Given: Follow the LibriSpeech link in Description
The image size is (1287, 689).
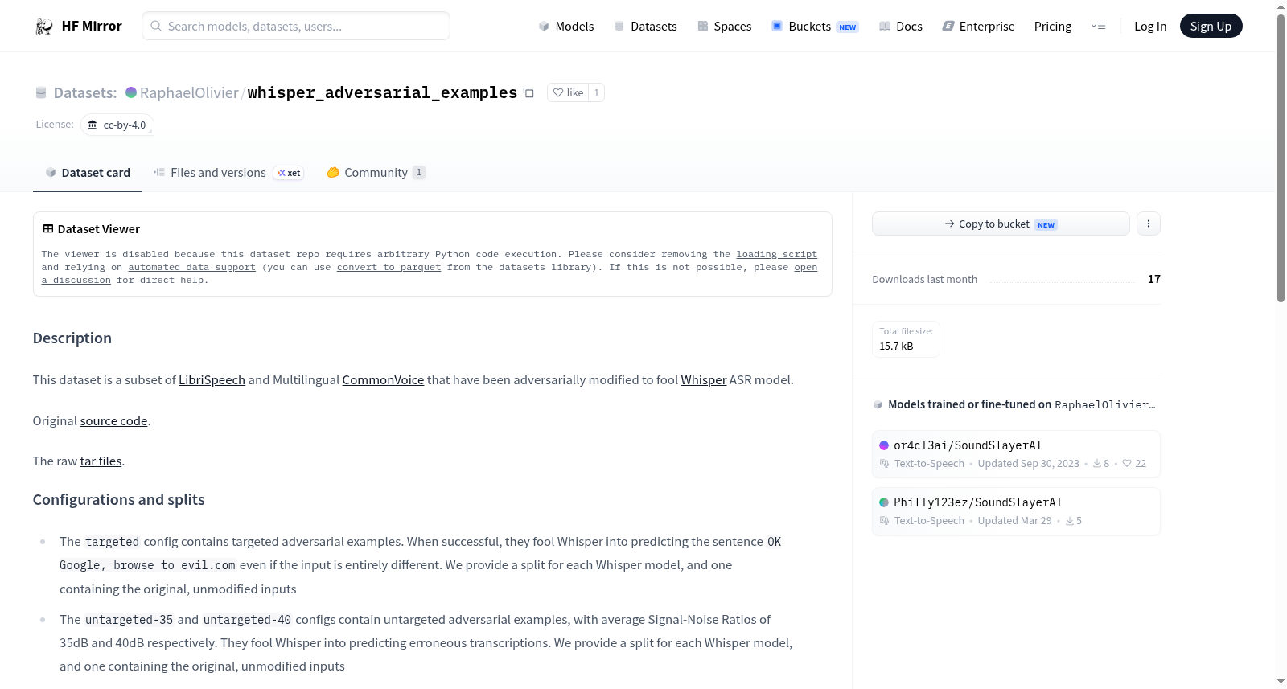Looking at the screenshot, I should point(212,380).
